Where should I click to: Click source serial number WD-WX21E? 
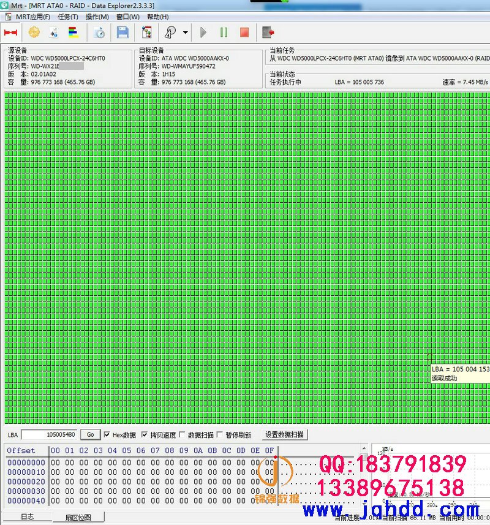point(45,66)
